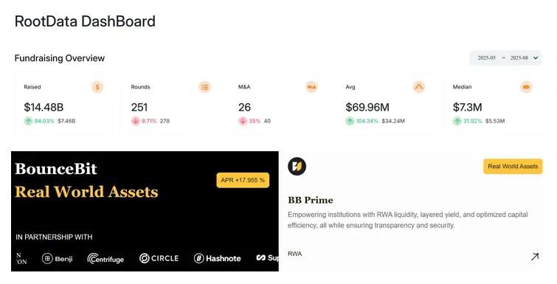Select the 2025-08 end date field
This screenshot has height=284, width=557.
coord(519,58)
